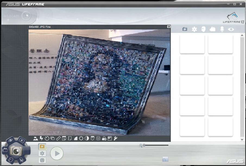Toggle the flash lightning bolt icon

(x=41, y=138)
